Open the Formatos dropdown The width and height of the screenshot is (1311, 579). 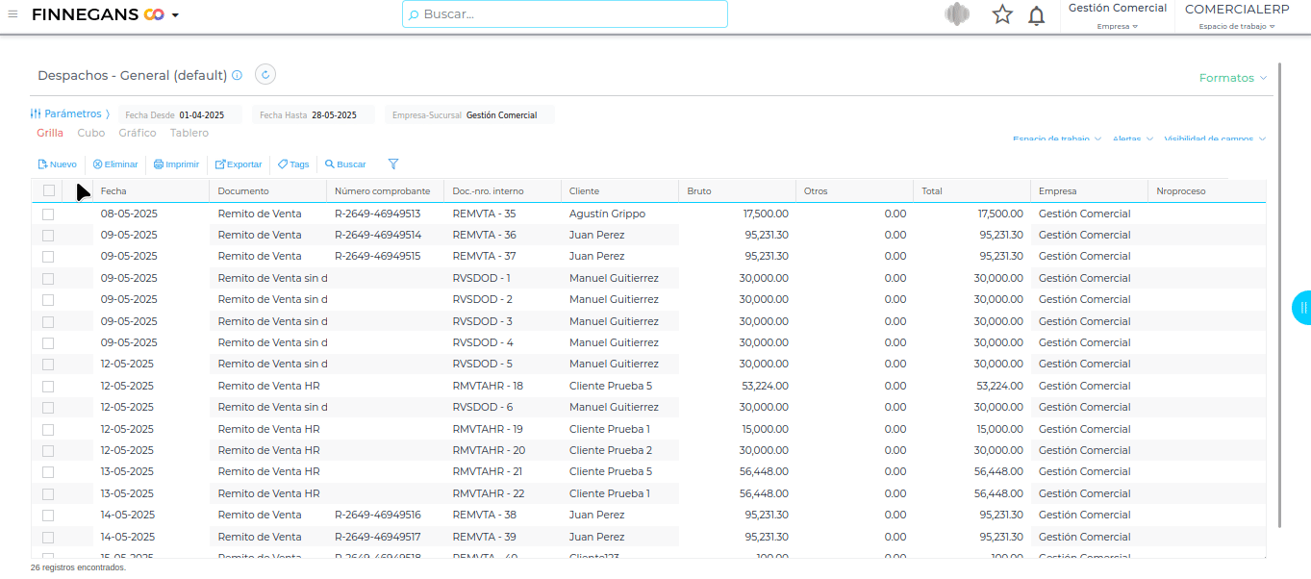coord(1233,78)
